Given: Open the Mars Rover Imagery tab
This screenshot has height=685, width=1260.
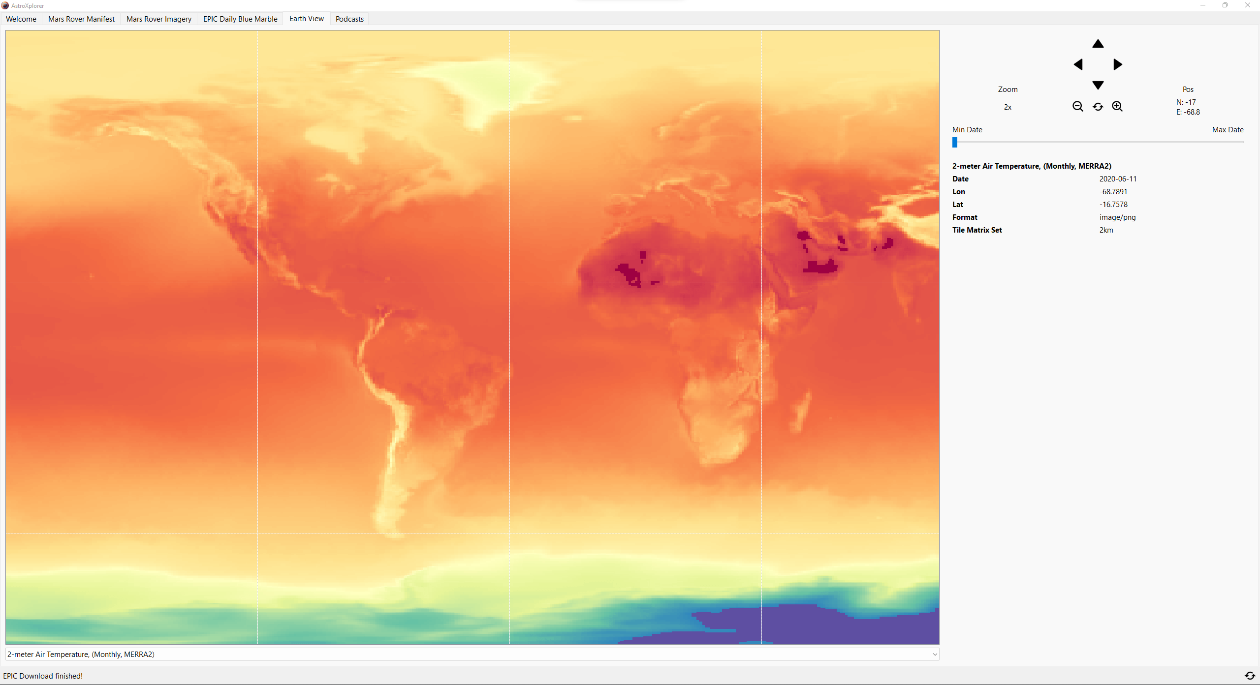Looking at the screenshot, I should pyautogui.click(x=158, y=19).
